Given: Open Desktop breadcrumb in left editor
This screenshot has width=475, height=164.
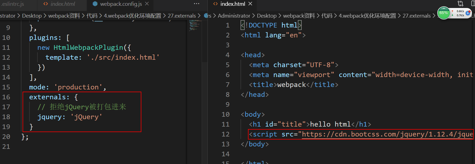Looking at the screenshot, I should coord(32,16).
